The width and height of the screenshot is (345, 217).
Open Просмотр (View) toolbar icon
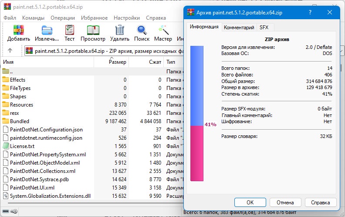tap(93, 30)
